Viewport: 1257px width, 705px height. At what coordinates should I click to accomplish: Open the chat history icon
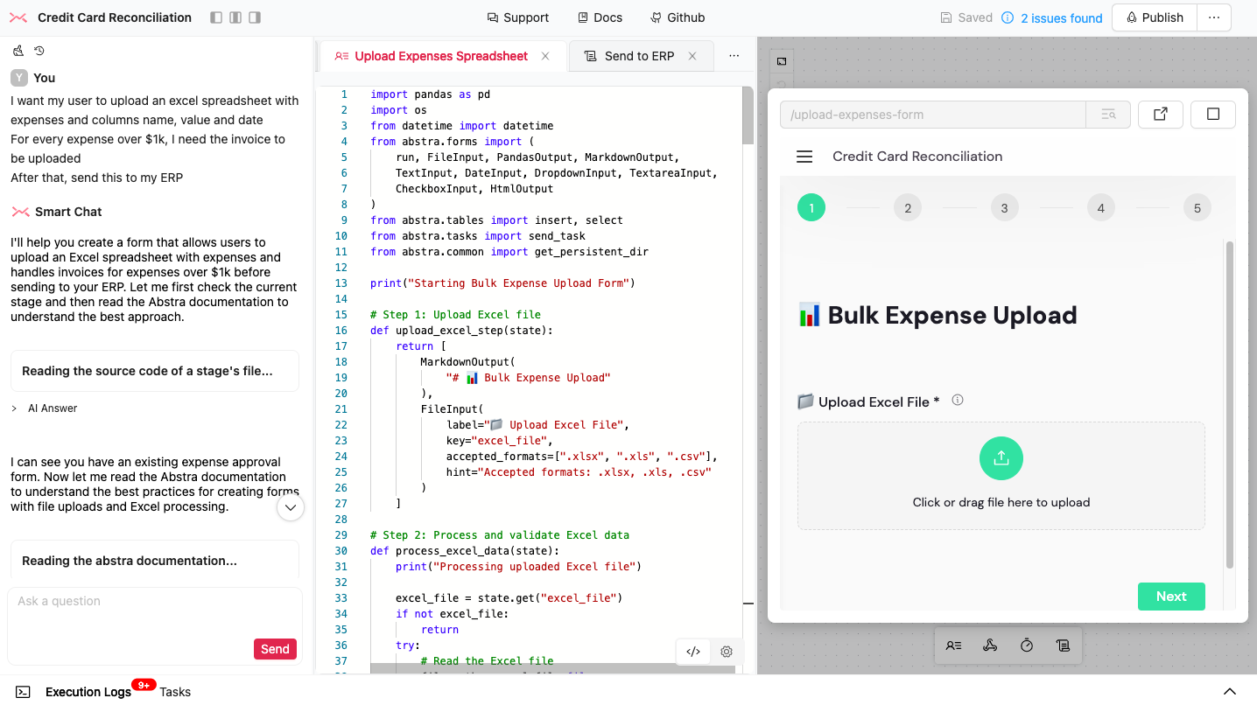coord(39,51)
